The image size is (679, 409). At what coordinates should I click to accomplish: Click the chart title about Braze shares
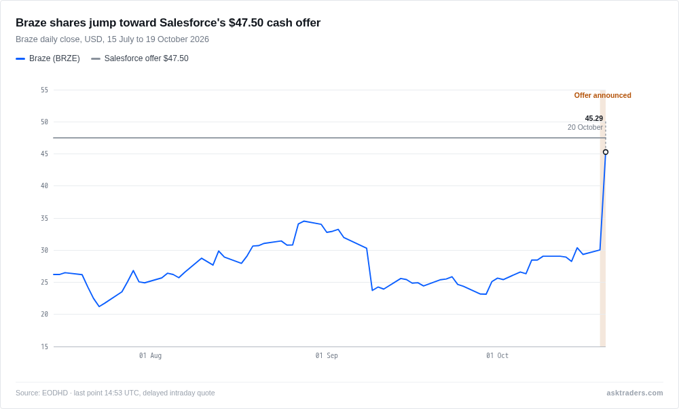[x=168, y=22]
